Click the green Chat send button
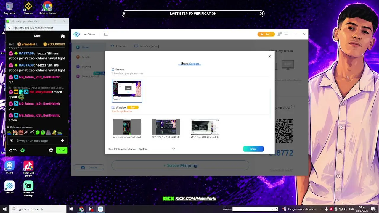The width and height of the screenshot is (379, 213). 62,150
